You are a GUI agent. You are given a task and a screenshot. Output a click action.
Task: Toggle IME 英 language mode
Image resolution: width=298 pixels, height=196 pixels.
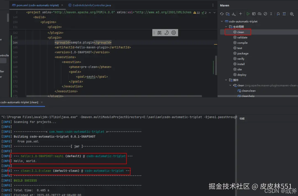(x=159, y=33)
